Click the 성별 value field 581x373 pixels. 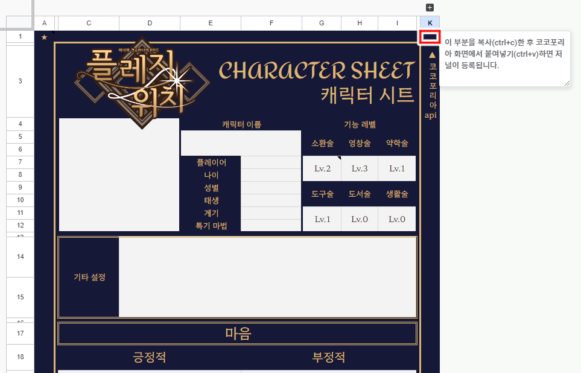click(271, 188)
